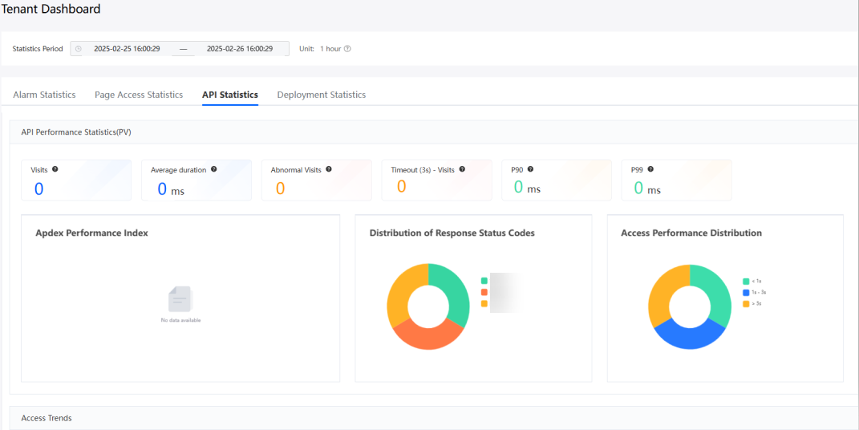
Task: Toggle the '1s - 3s' legend item
Action: 755,292
